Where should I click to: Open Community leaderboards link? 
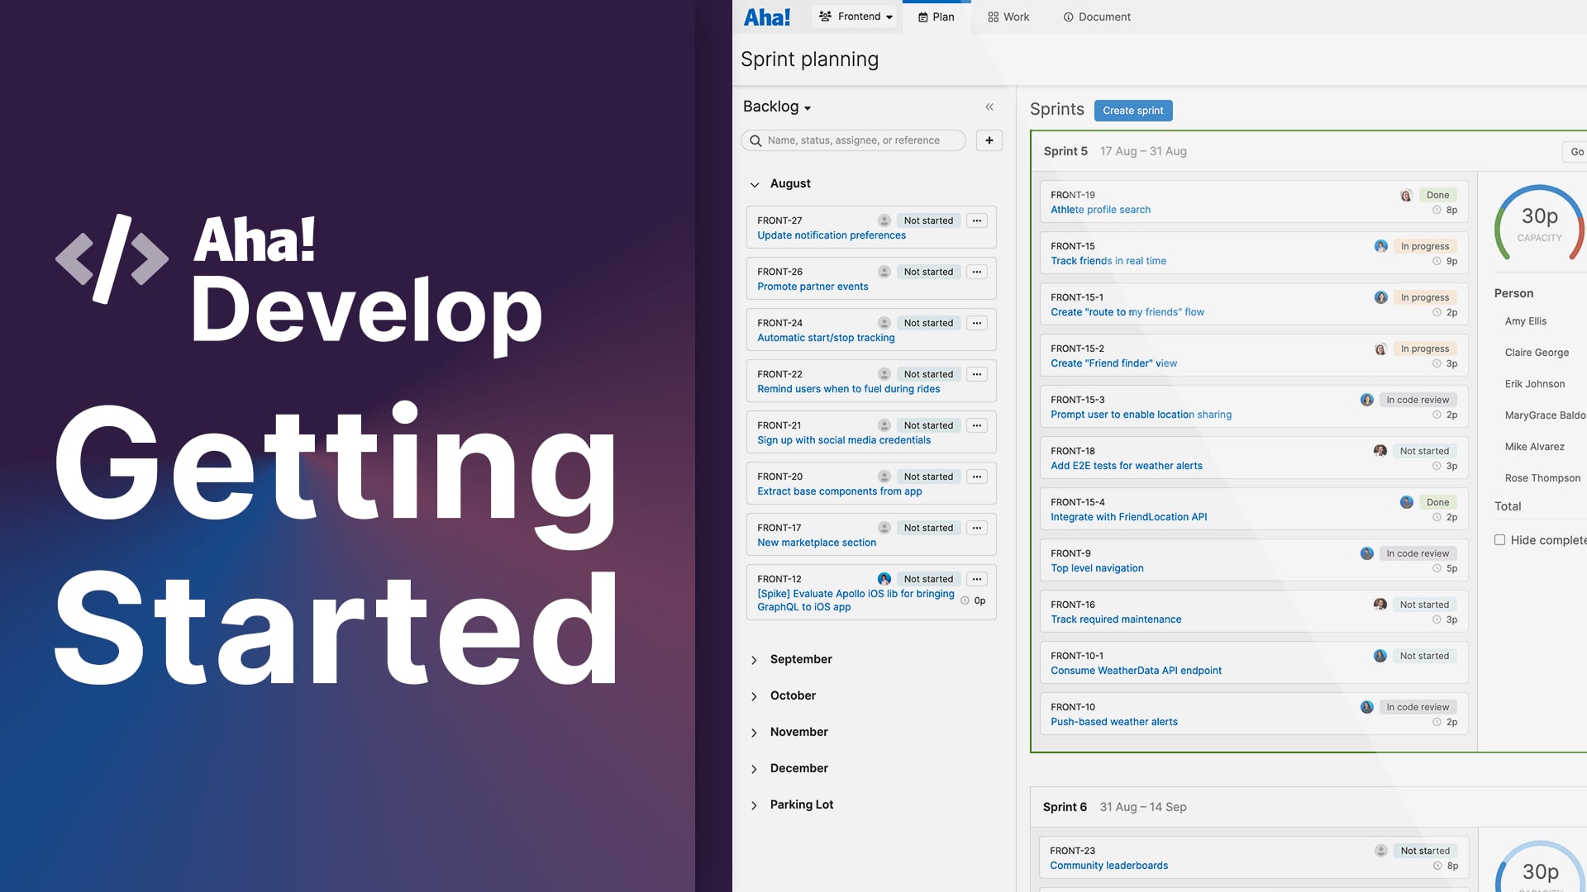tap(1108, 866)
